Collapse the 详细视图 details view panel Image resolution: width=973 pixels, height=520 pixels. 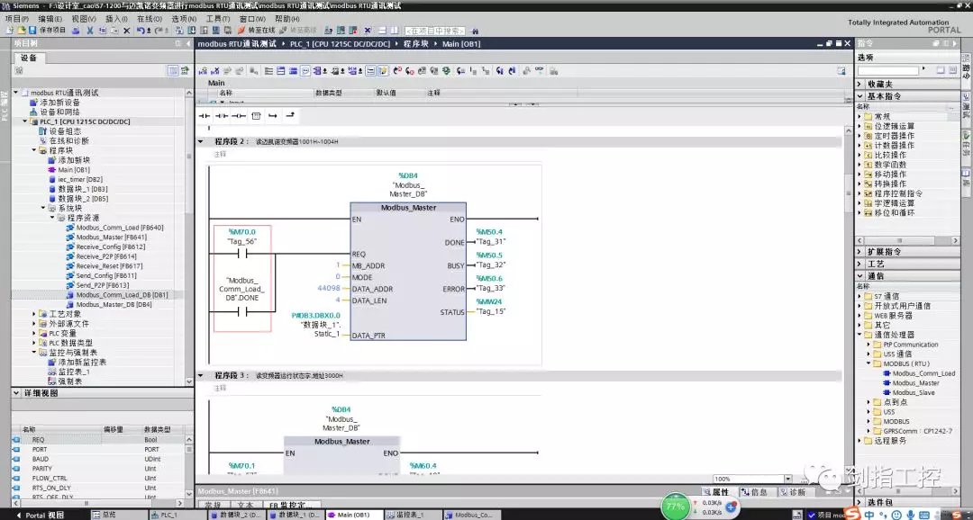[x=15, y=394]
